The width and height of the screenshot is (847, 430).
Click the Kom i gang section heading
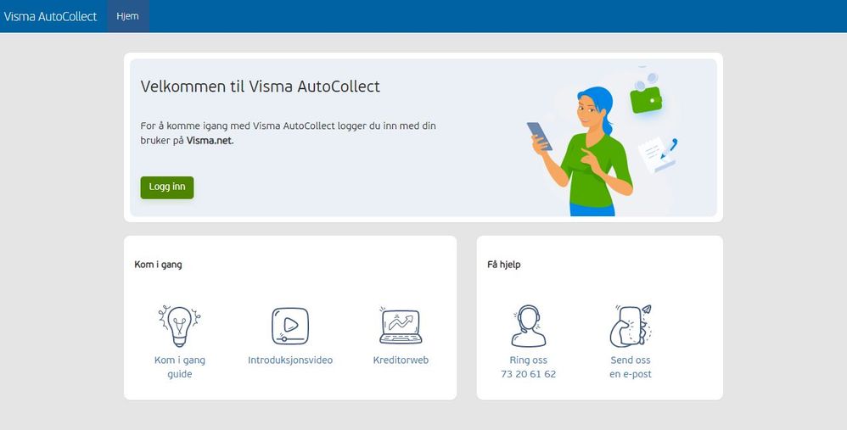coord(158,265)
